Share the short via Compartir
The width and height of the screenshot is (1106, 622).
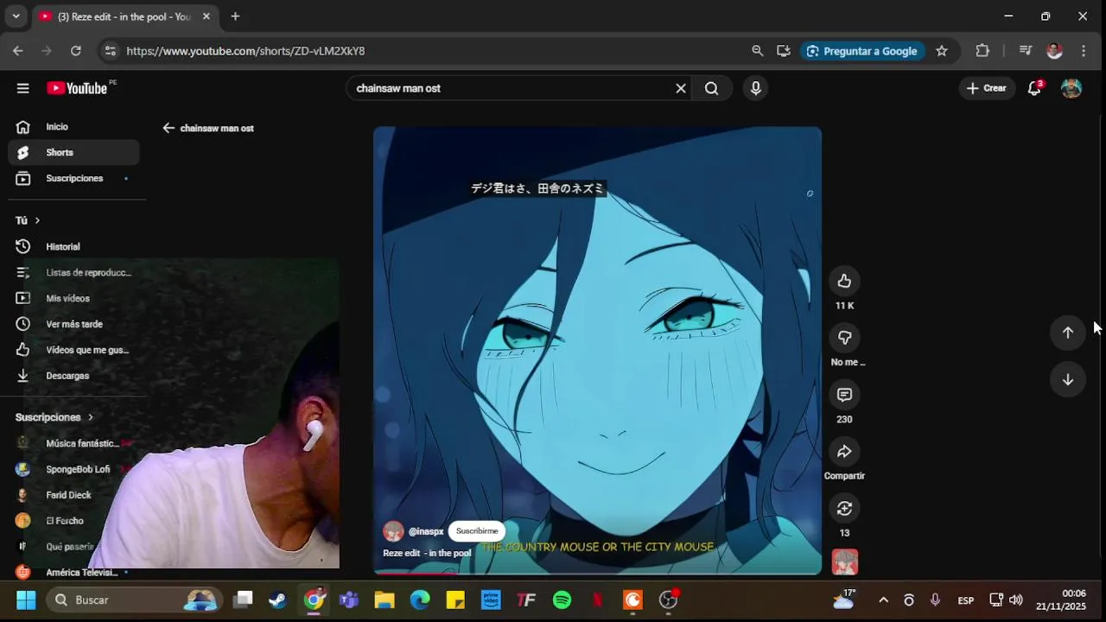pyautogui.click(x=844, y=451)
